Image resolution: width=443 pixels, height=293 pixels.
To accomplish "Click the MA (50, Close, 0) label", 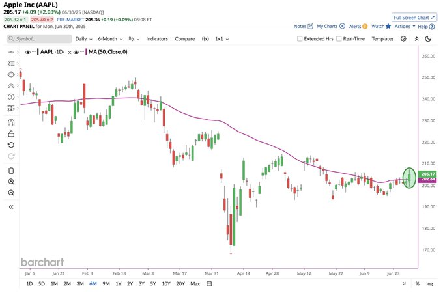I will pyautogui.click(x=107, y=52).
